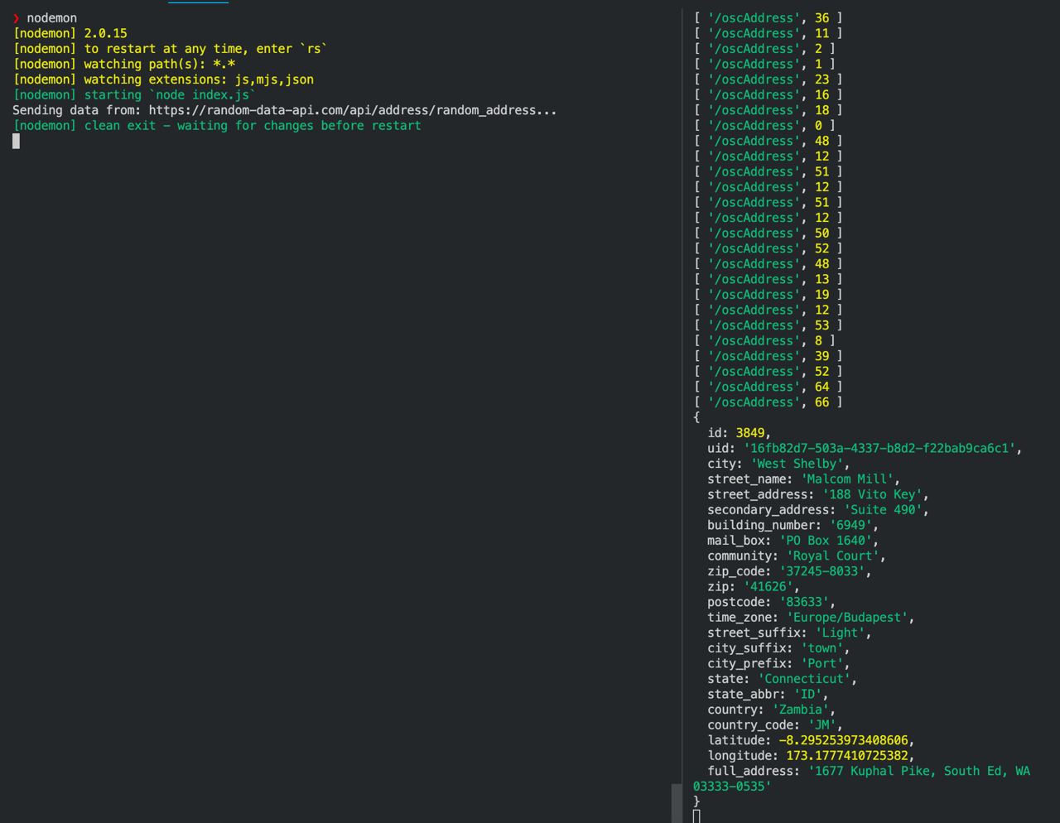Click the 'watching extensions: js,mjs,json' line
1060x823 pixels.
[x=163, y=79]
